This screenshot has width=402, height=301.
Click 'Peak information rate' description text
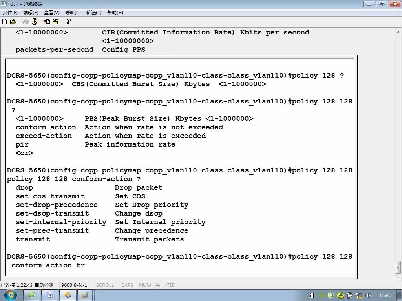[x=130, y=144]
